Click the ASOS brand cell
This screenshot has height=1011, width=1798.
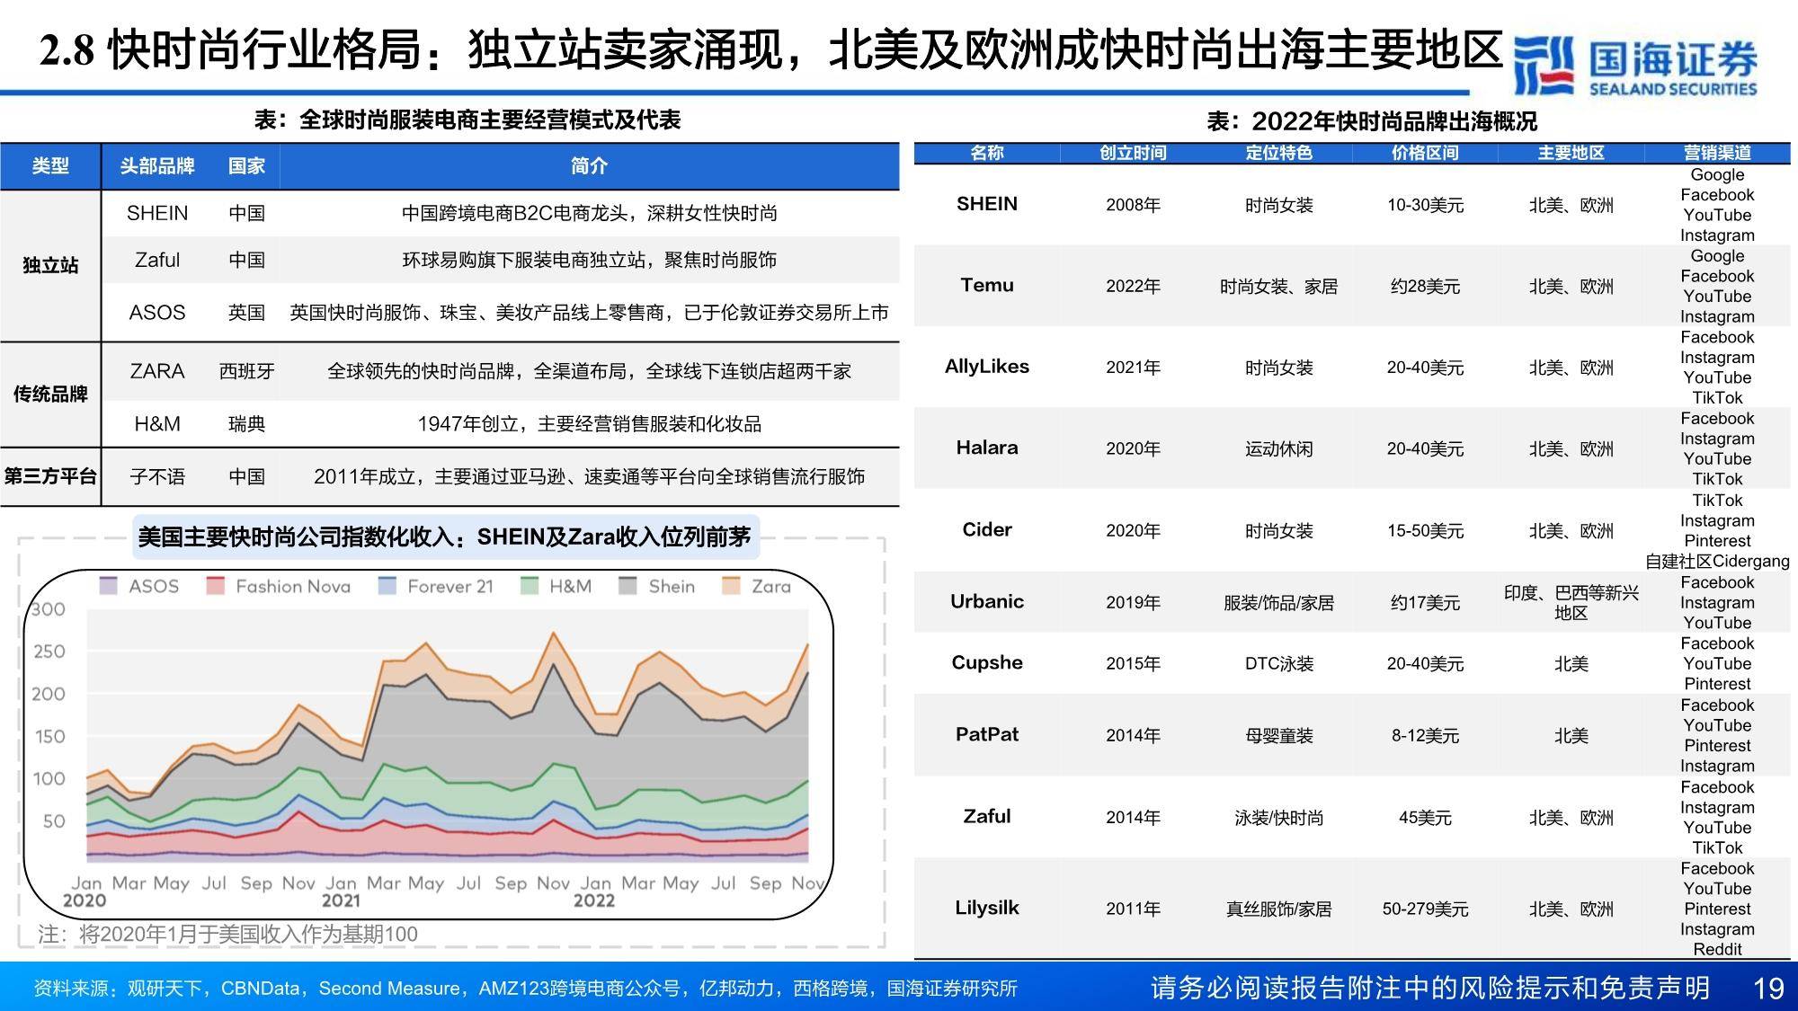(x=157, y=312)
